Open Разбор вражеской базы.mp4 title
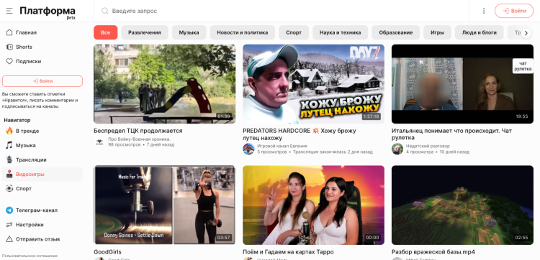540x260 pixels. (x=433, y=252)
